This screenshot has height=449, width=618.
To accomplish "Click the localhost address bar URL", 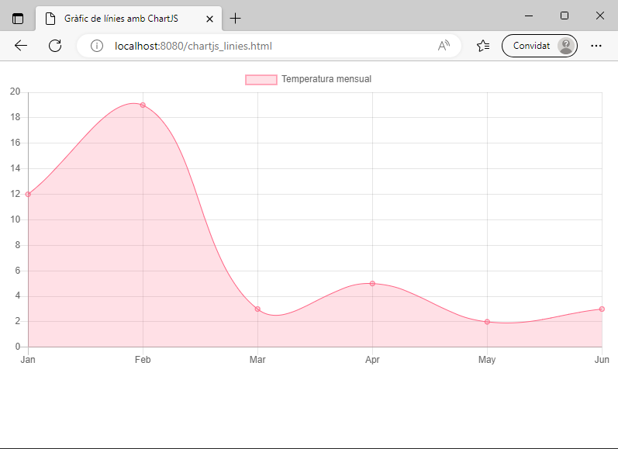I will pyautogui.click(x=193, y=46).
